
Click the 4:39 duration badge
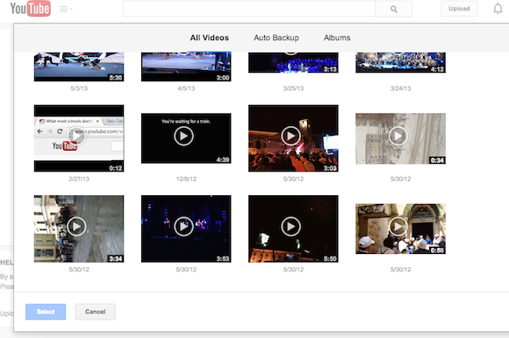[223, 159]
